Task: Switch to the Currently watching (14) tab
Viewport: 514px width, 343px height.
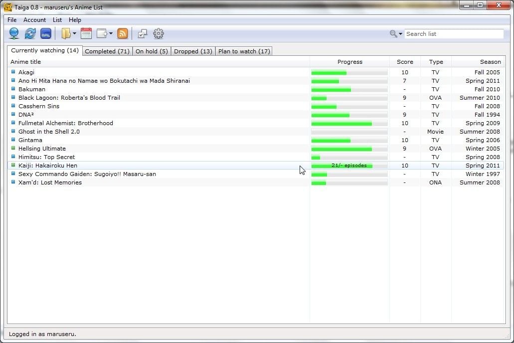Action: 45,50
